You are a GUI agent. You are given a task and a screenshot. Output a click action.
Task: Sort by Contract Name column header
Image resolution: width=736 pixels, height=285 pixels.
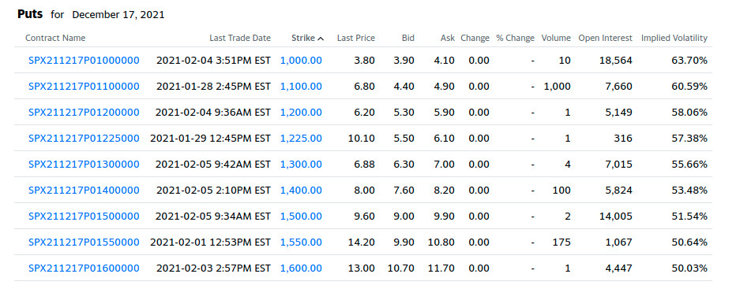(x=55, y=39)
